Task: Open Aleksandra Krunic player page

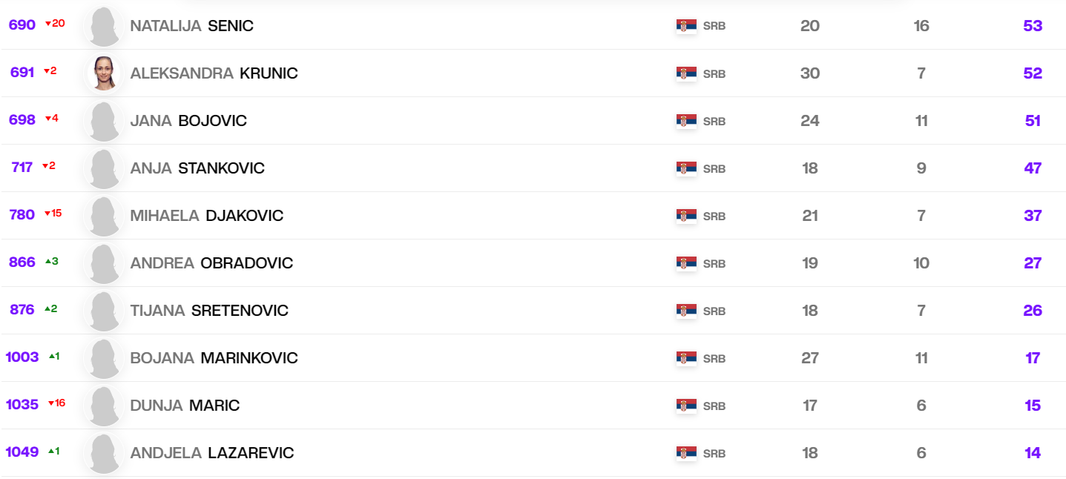Action: coord(214,73)
